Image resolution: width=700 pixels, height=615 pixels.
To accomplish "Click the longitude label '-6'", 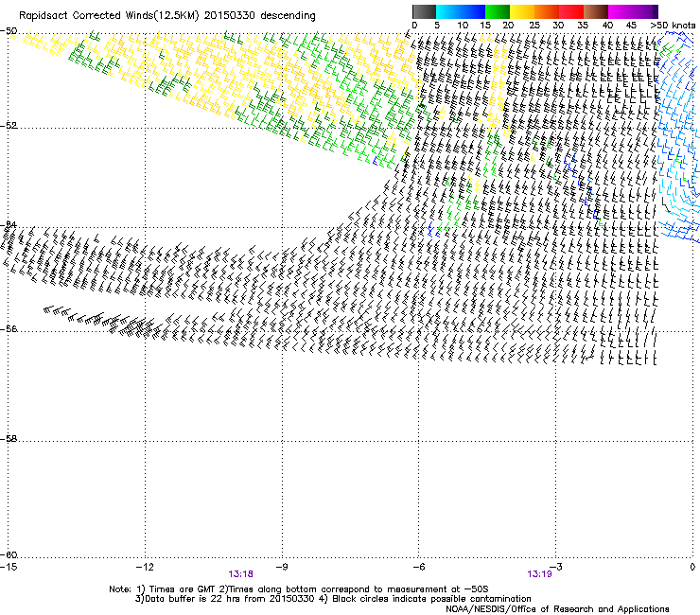I will click(x=419, y=567).
